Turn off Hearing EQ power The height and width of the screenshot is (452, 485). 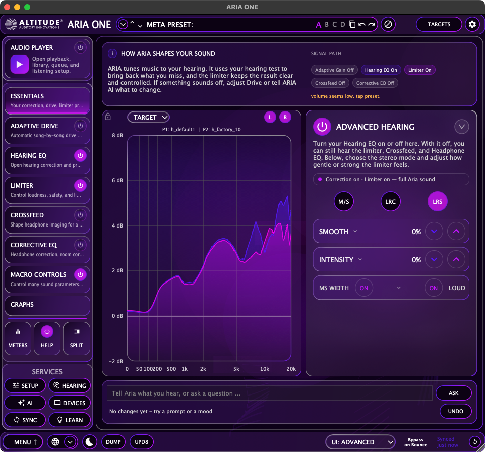tap(80, 156)
